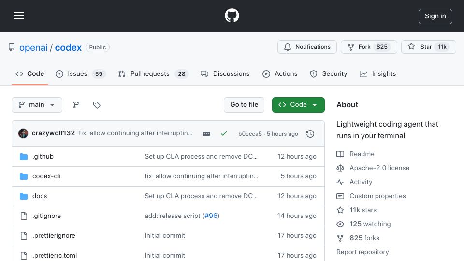View the Security tab

[x=328, y=73]
